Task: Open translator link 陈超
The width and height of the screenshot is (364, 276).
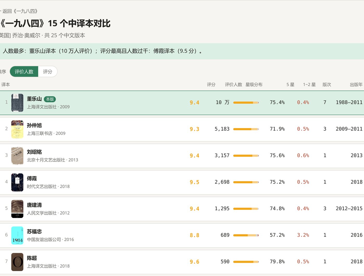Action: tap(32, 258)
